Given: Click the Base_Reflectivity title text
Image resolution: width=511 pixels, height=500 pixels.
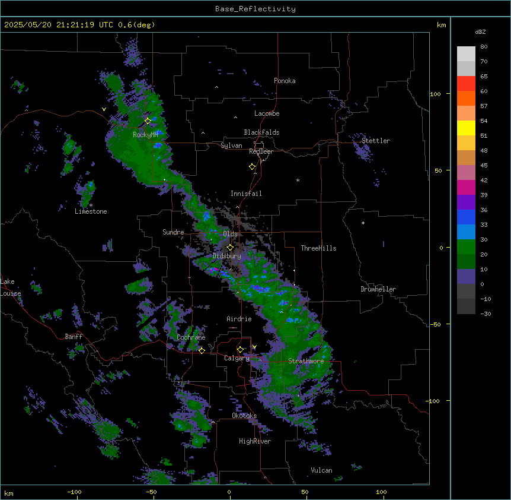Looking at the screenshot, I should tap(255, 9).
